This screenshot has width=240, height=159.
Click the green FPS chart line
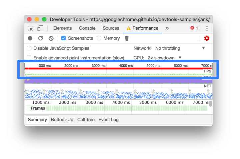pyautogui.click(x=118, y=74)
